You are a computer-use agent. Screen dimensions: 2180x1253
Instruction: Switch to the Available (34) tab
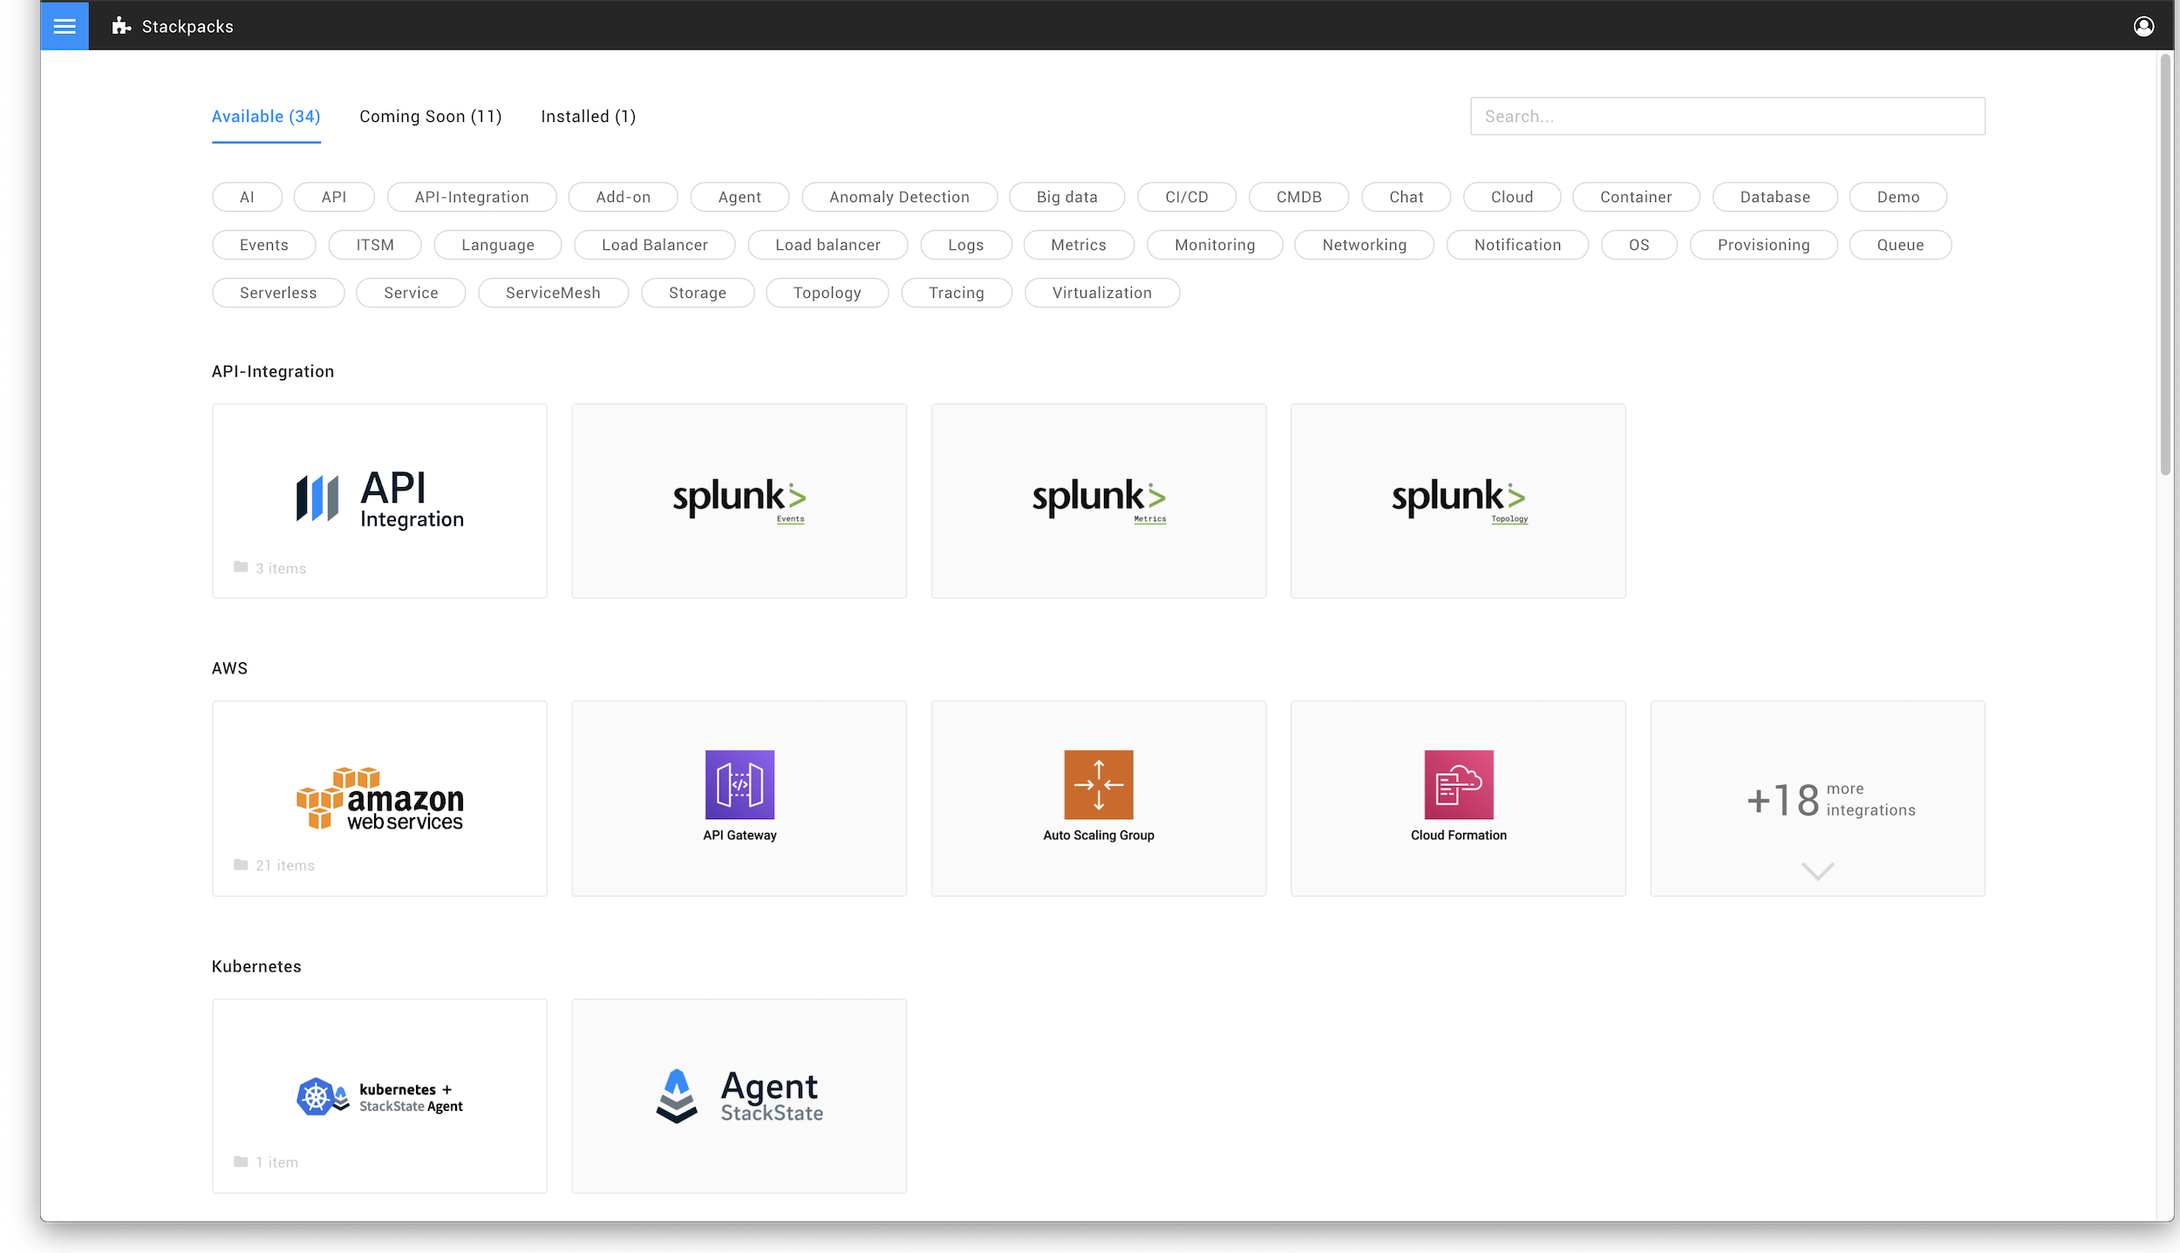(266, 117)
